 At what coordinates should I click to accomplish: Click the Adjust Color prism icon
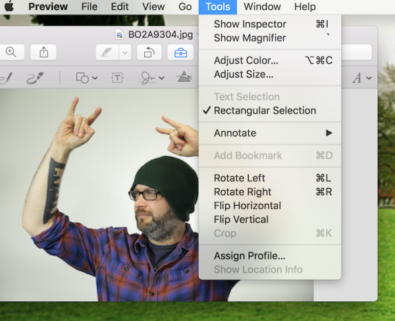tap(184, 78)
